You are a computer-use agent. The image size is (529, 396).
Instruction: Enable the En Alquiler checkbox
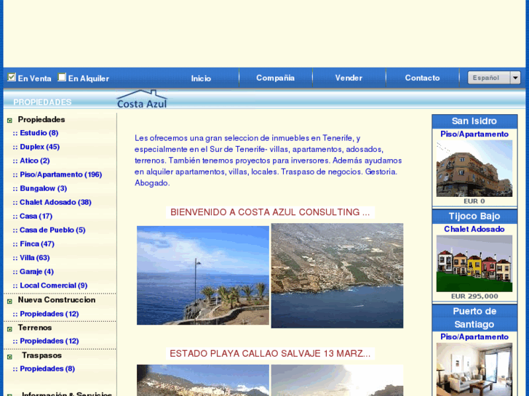(x=62, y=77)
